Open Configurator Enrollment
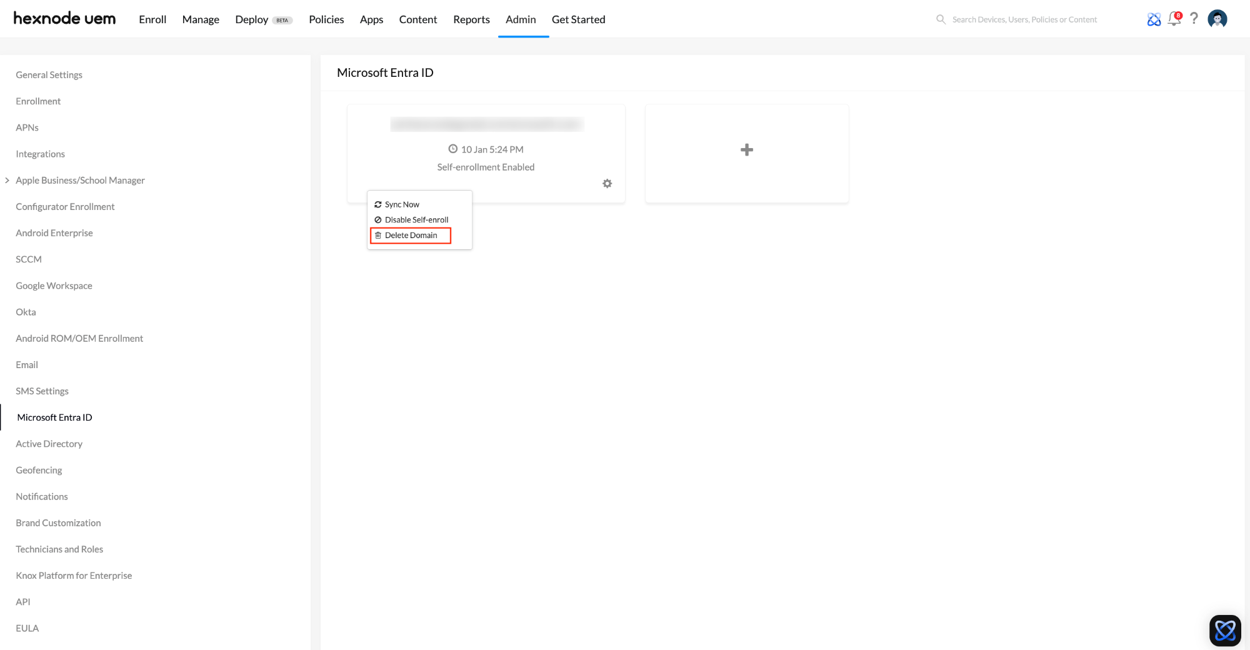The width and height of the screenshot is (1250, 650). (65, 207)
